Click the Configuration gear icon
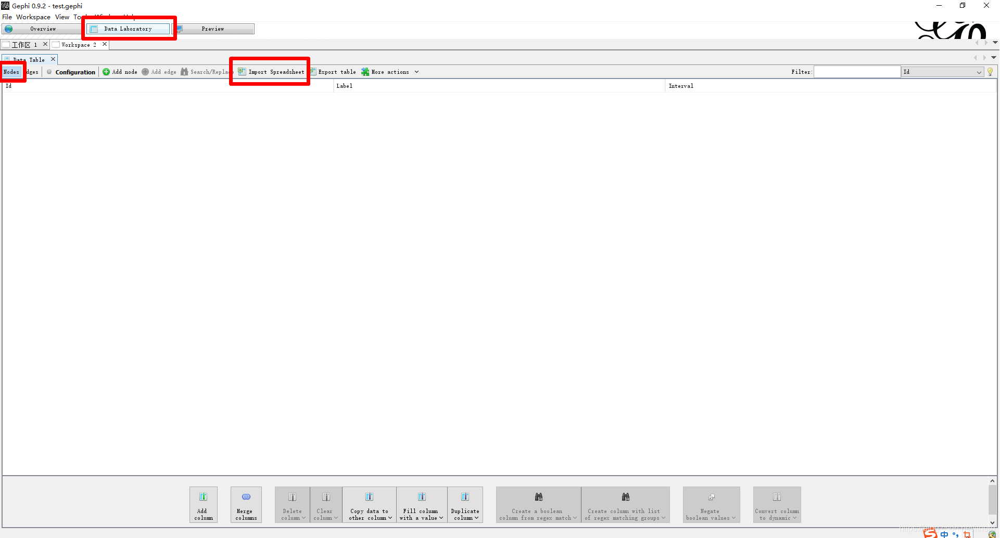Image resolution: width=1000 pixels, height=538 pixels. click(x=49, y=72)
